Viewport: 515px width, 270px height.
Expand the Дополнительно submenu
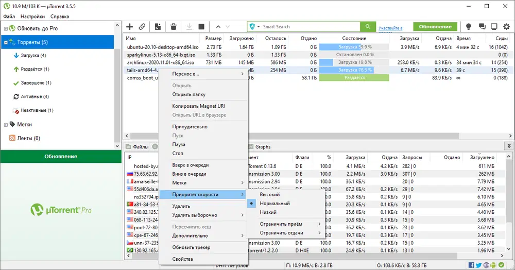pos(203,235)
